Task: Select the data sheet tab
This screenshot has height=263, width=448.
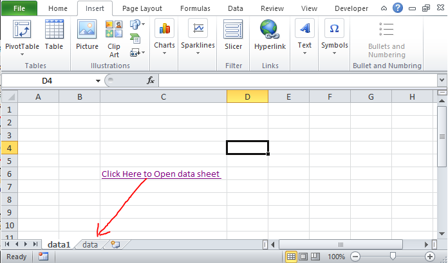Action: pos(90,244)
